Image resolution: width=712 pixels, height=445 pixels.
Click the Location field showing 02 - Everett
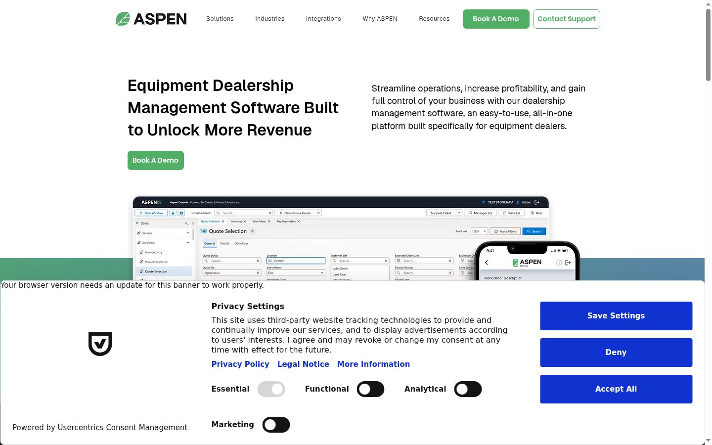(x=296, y=261)
